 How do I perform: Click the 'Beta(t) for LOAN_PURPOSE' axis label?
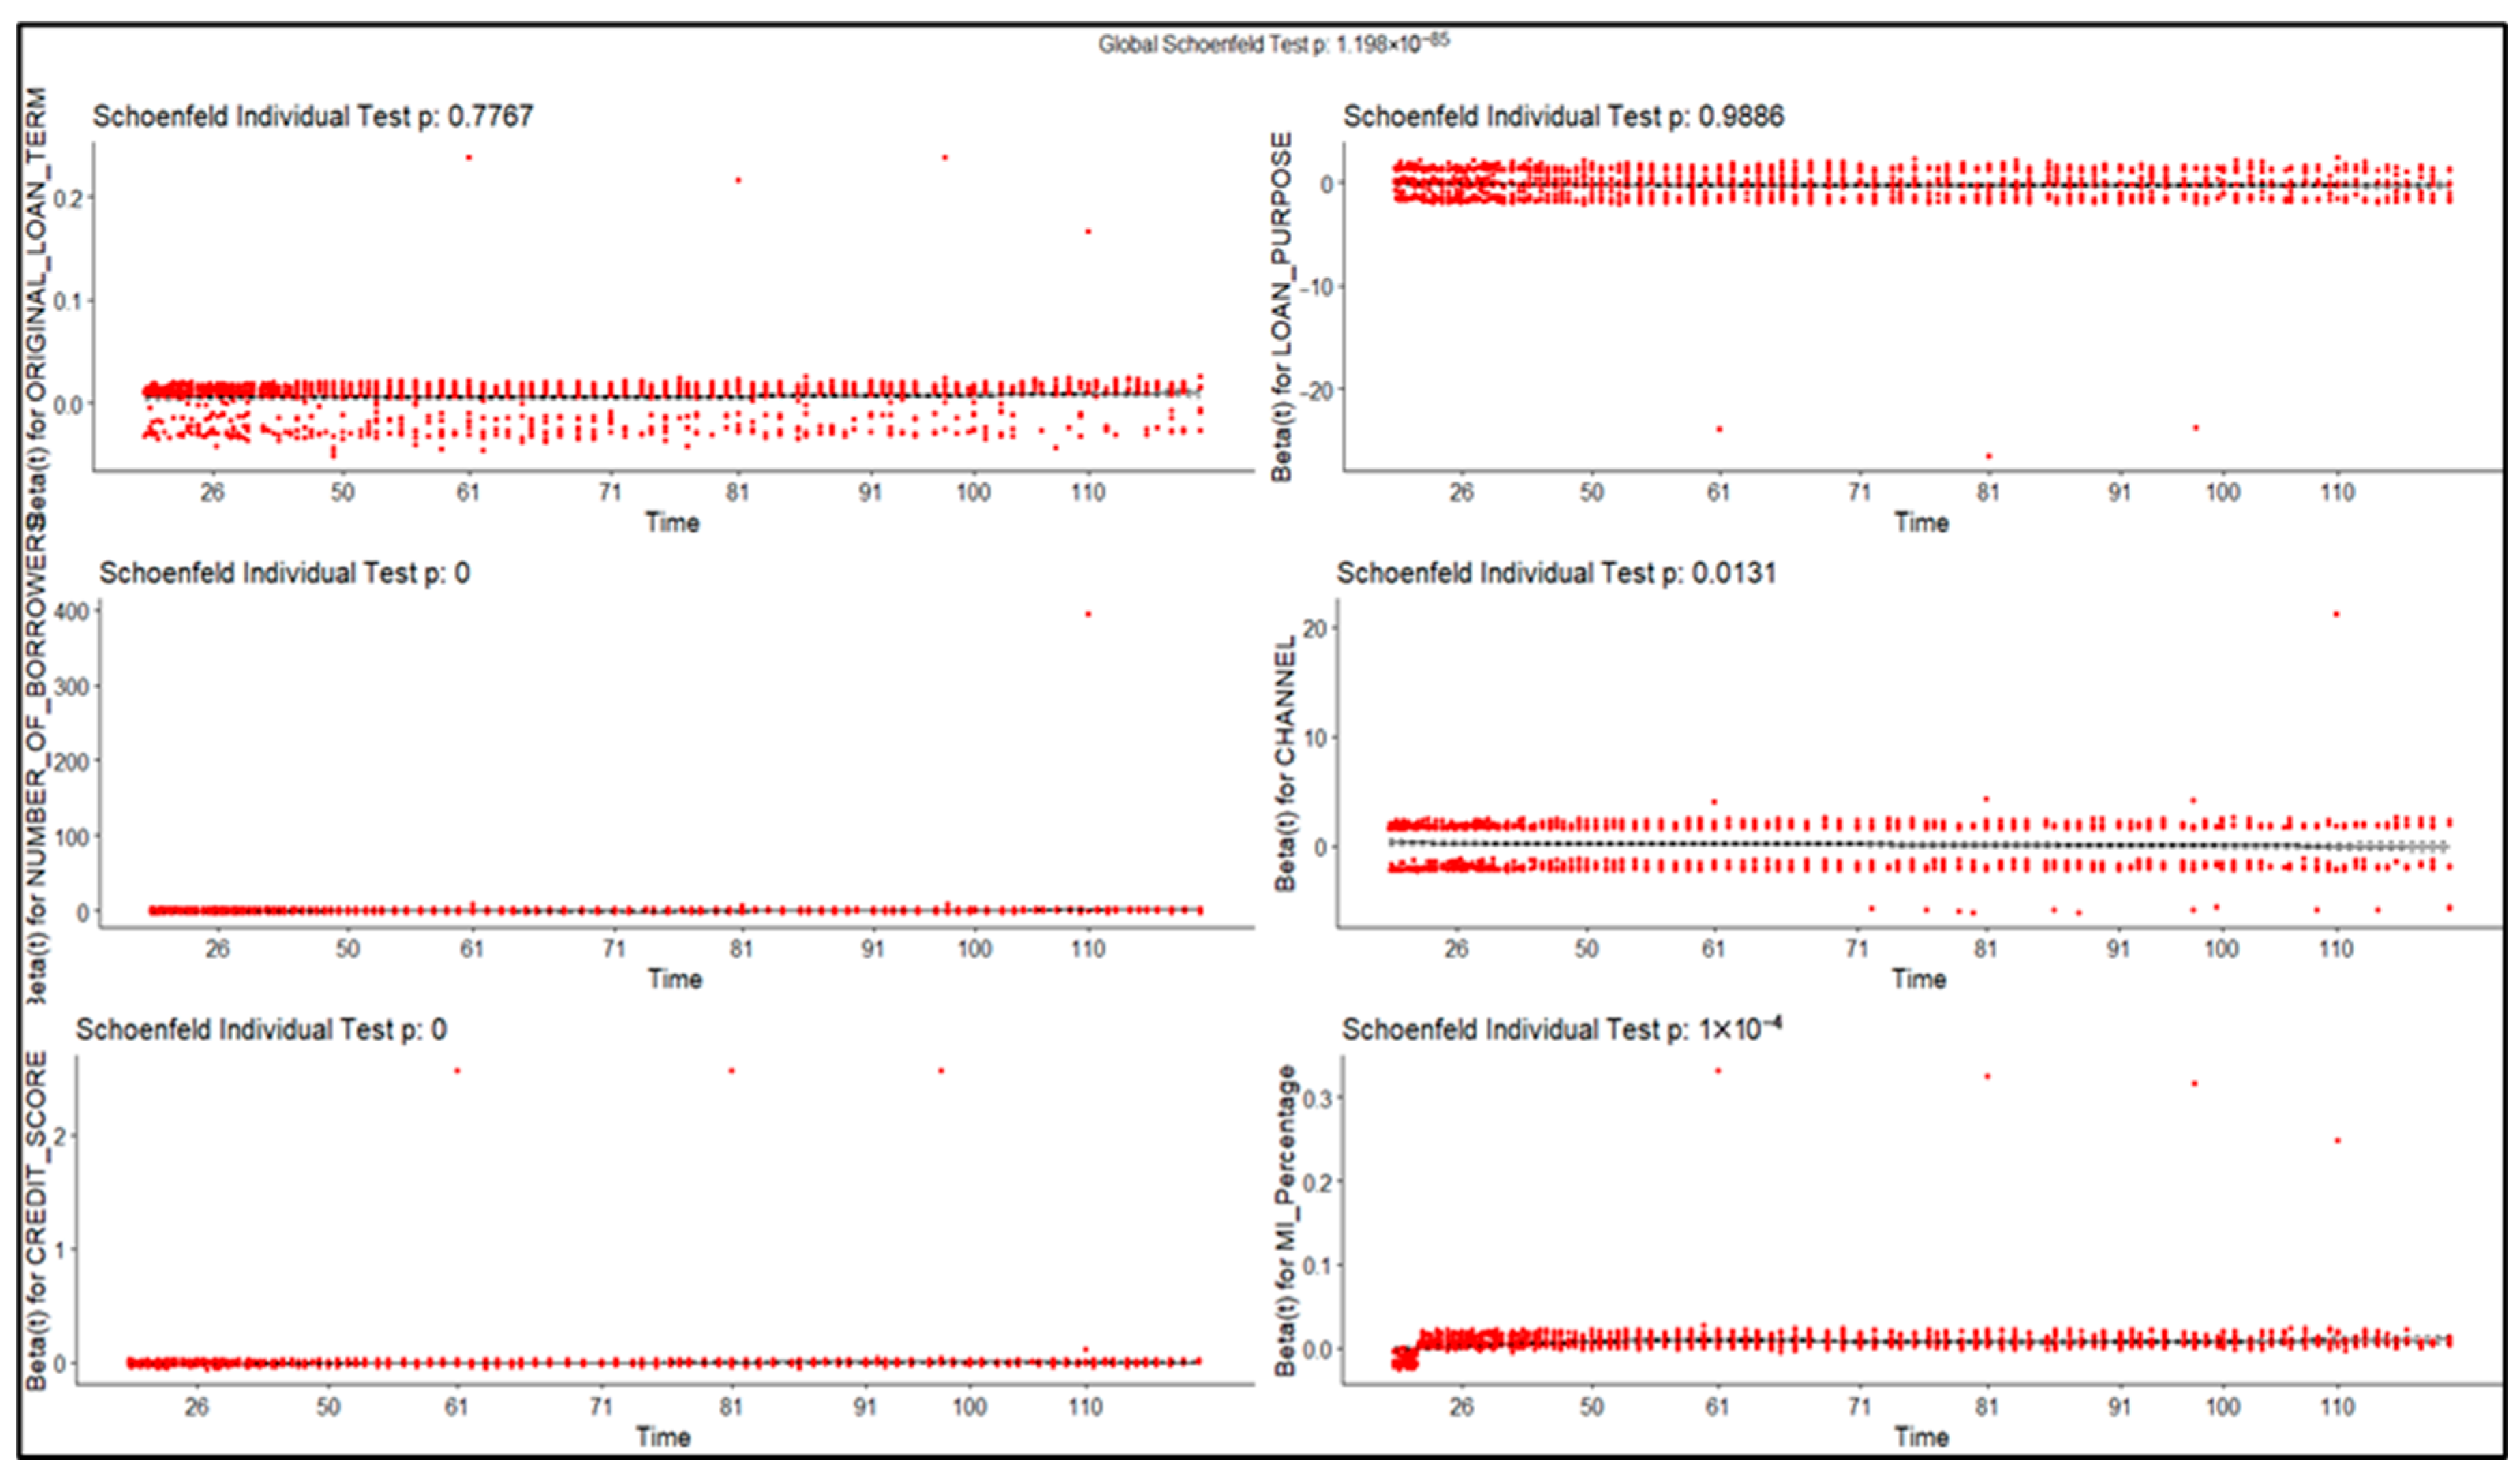(1281, 307)
